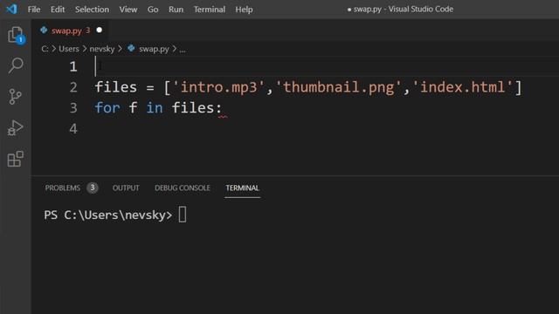
Task: Click the 'for' keyword on line 3
Action: pyautogui.click(x=107, y=108)
